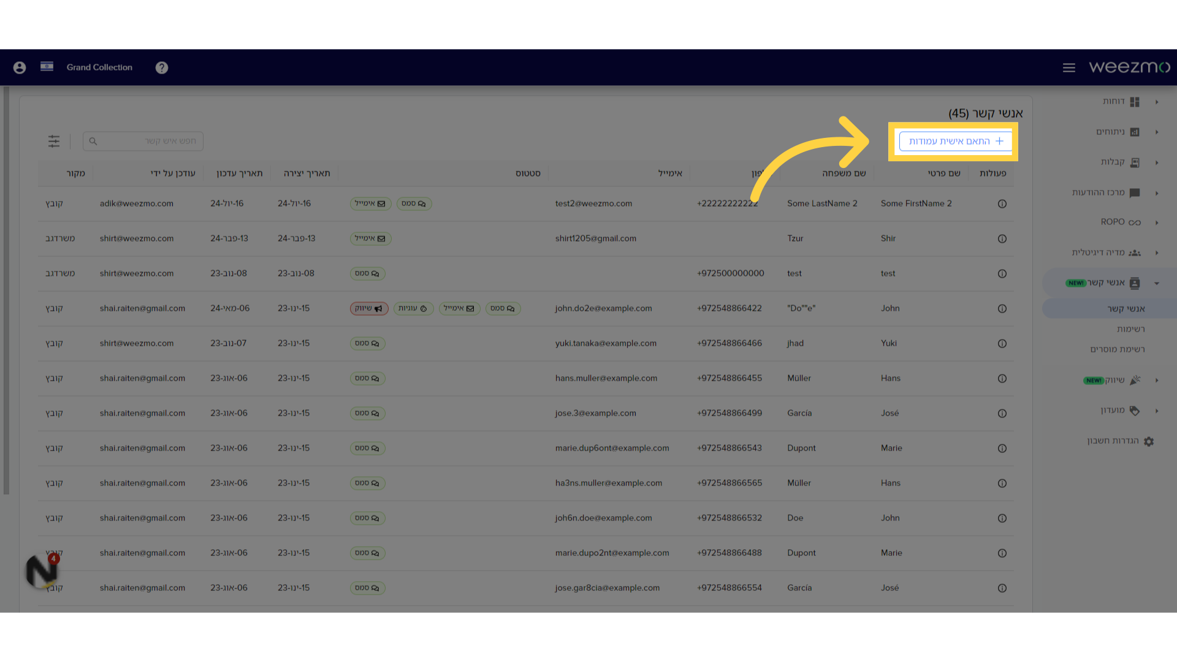Sort by status (סטטוס) column header
The image size is (1177, 662).
528,173
